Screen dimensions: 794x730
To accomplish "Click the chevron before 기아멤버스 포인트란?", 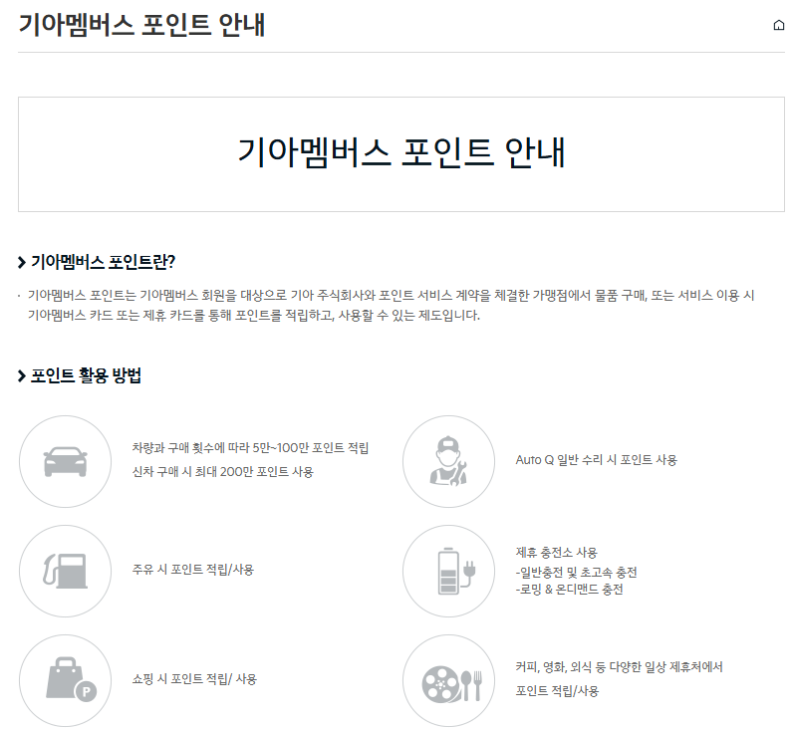I will (21, 262).
